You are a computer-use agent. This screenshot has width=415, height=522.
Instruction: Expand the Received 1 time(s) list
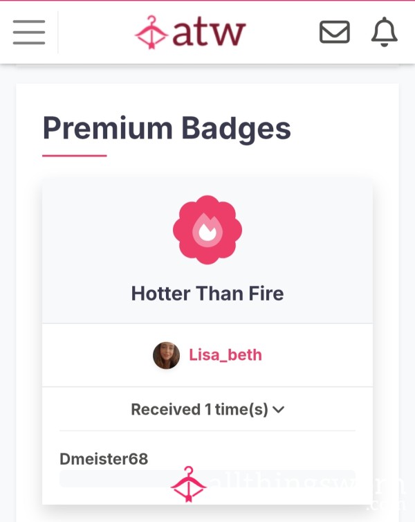[207, 409]
